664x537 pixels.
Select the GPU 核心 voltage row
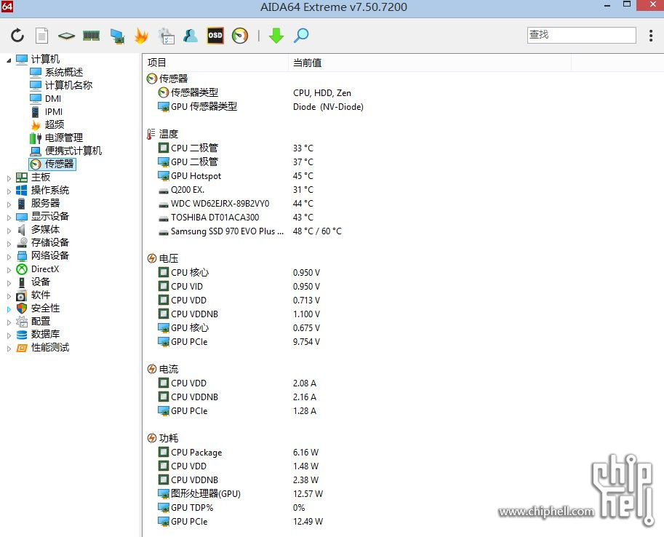point(239,327)
